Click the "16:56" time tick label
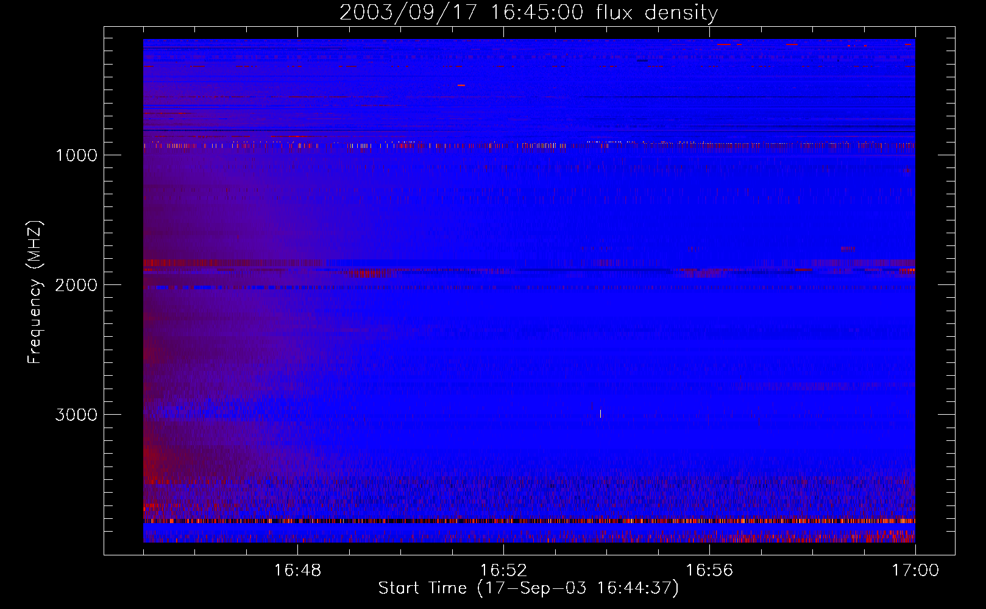Screen dimensions: 986x609 [709, 571]
